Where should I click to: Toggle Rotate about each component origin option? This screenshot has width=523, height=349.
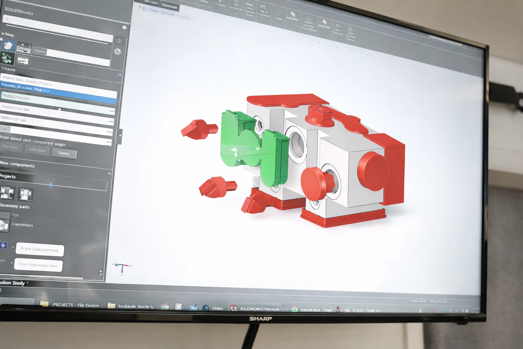click(x=33, y=141)
